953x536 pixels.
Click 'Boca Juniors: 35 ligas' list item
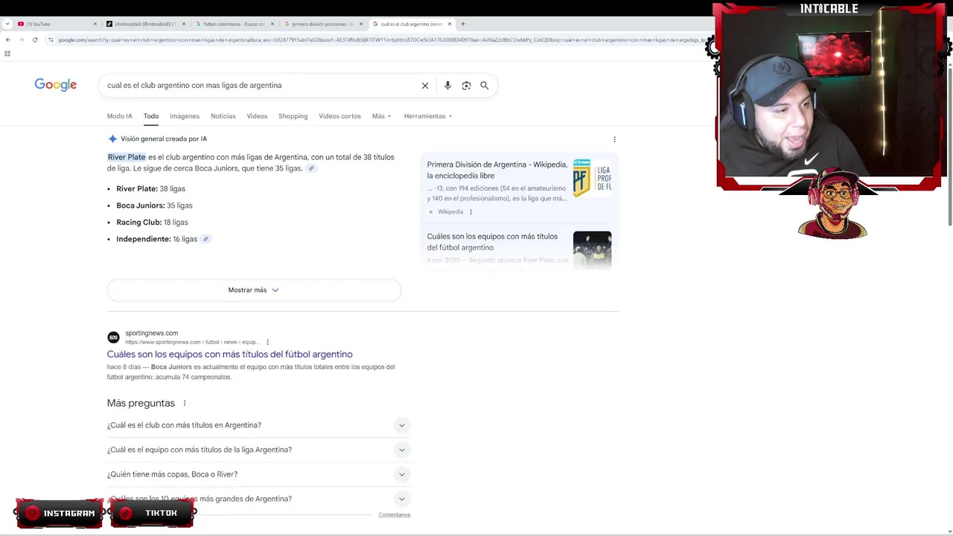tap(154, 205)
